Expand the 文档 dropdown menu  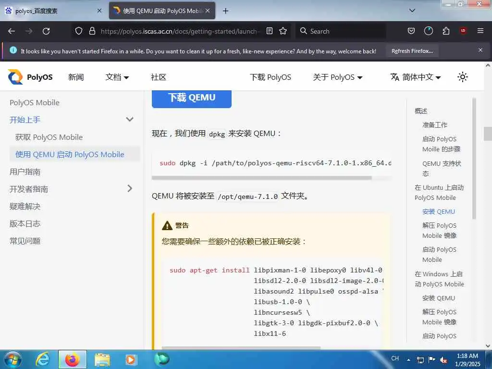click(117, 77)
